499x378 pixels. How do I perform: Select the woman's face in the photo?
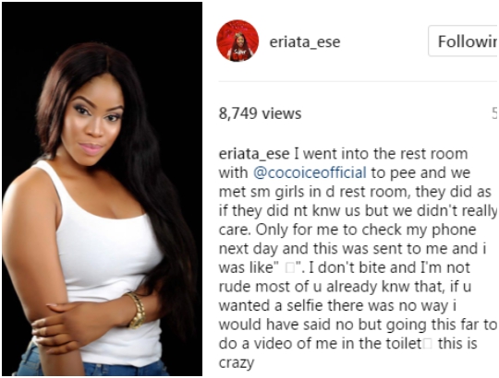tap(94, 119)
